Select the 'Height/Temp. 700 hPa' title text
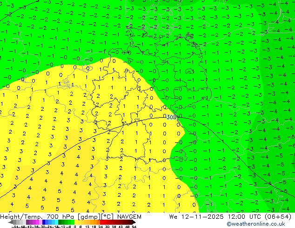Viewport: 295px width, 228px height. pos(37,217)
